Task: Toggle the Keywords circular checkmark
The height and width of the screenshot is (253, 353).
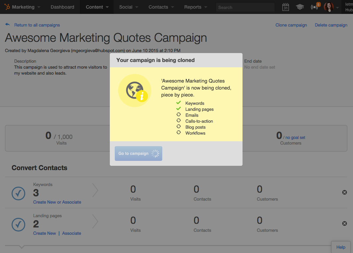Action: tap(19, 193)
